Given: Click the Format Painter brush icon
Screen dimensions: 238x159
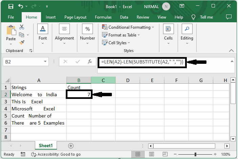Looking at the screenshot, I should [22, 42].
